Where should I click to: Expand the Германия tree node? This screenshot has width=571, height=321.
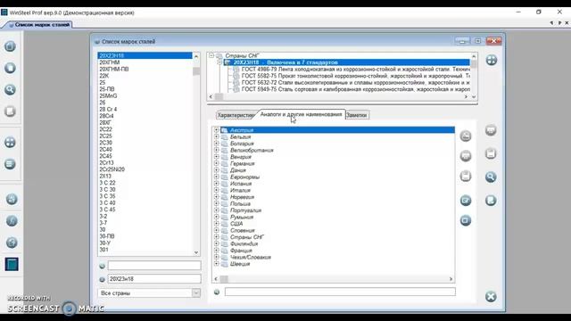tap(216, 163)
